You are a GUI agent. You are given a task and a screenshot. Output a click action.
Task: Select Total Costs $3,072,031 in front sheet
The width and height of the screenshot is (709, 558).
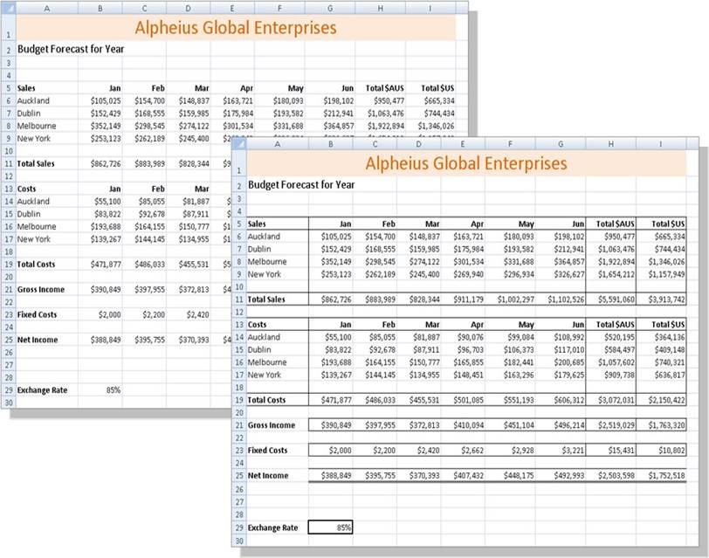(610, 400)
